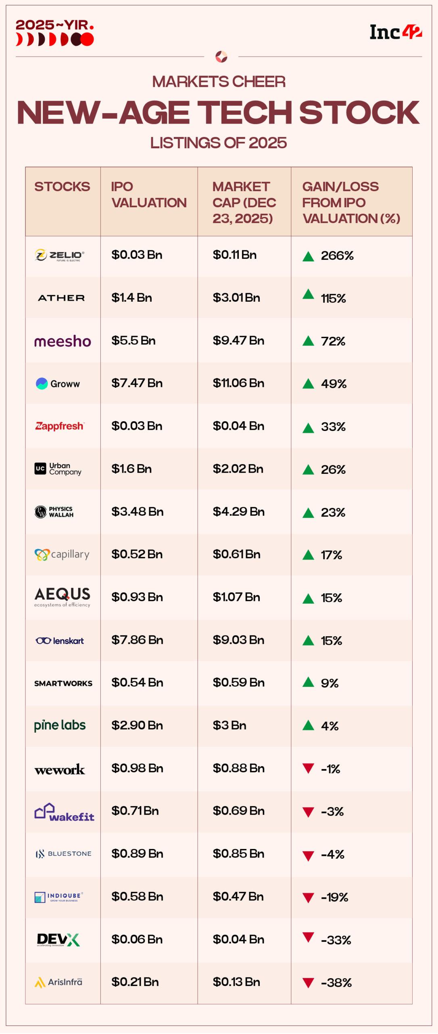Select the Physics Wallah logo
The height and width of the screenshot is (1034, 438).
pos(54,512)
